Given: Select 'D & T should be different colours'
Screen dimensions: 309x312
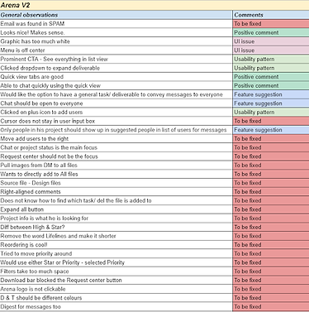Looking at the screenshot, I should [116, 297].
